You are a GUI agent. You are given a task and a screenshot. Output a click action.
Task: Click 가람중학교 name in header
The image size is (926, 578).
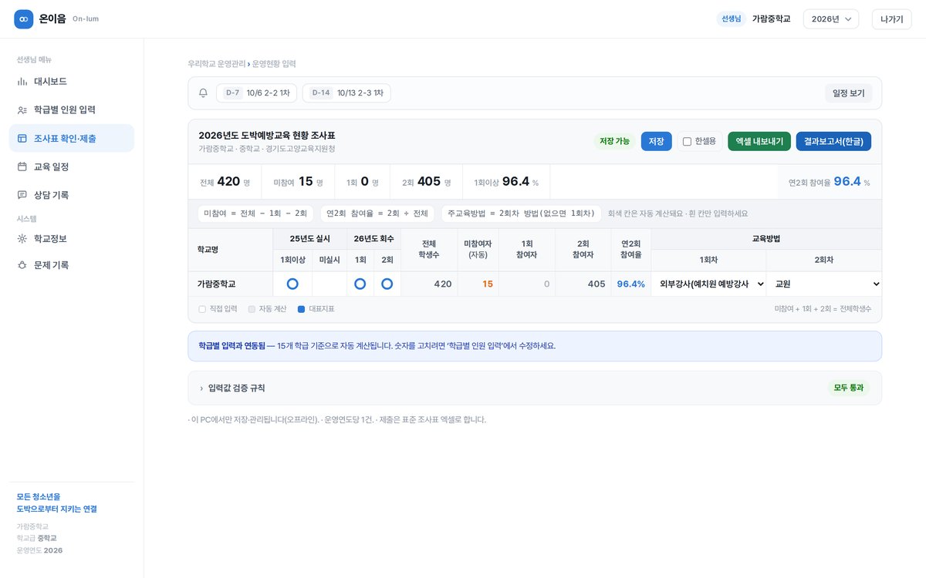coord(771,19)
